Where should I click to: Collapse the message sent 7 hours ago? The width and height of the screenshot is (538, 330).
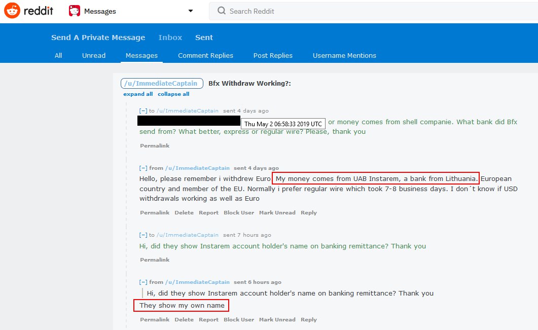coord(143,235)
